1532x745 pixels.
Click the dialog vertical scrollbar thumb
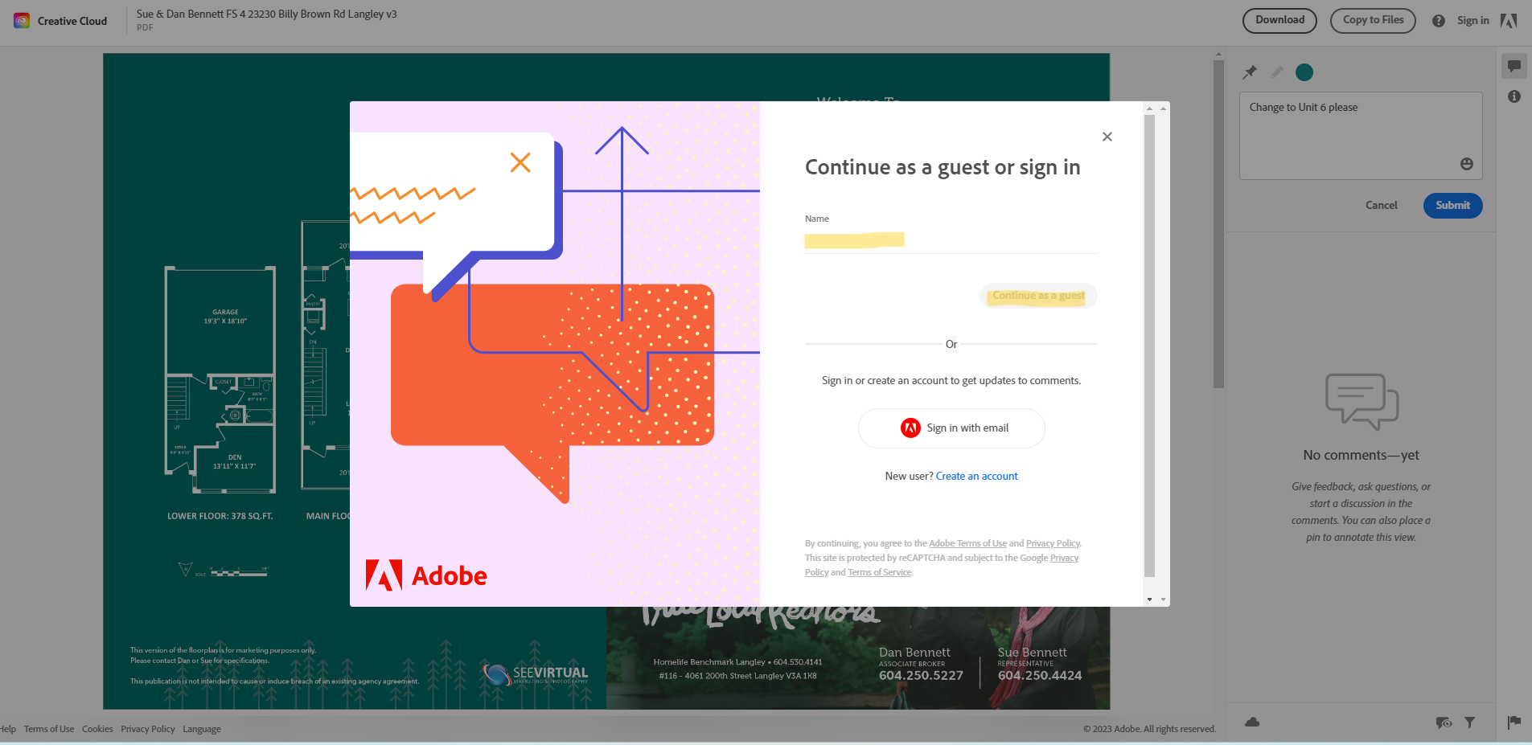(1149, 346)
